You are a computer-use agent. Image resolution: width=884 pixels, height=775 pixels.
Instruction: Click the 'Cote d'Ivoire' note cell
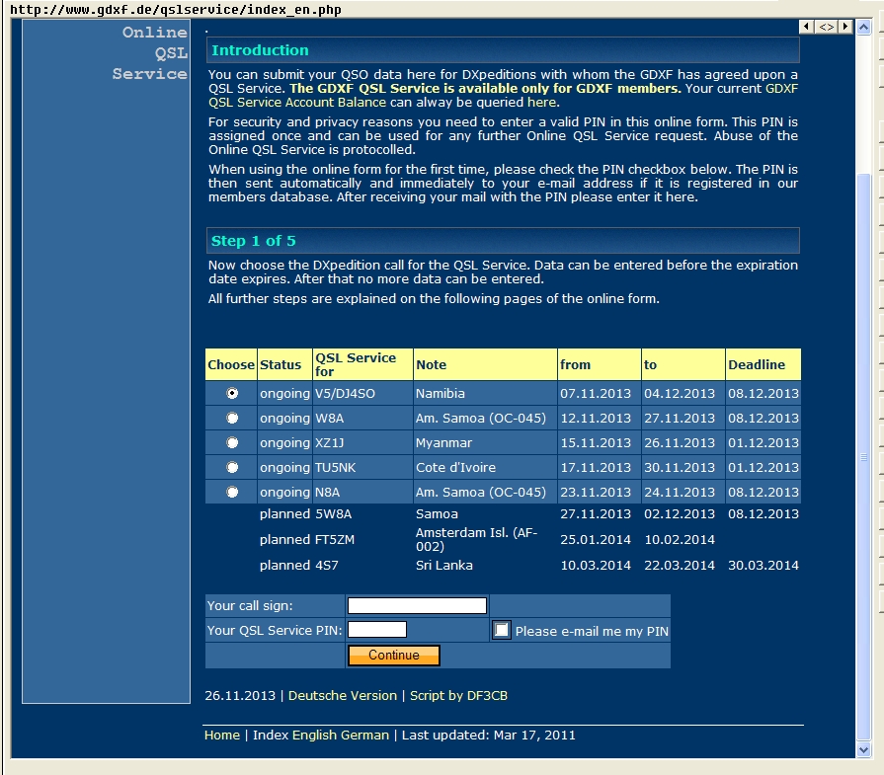pos(485,467)
